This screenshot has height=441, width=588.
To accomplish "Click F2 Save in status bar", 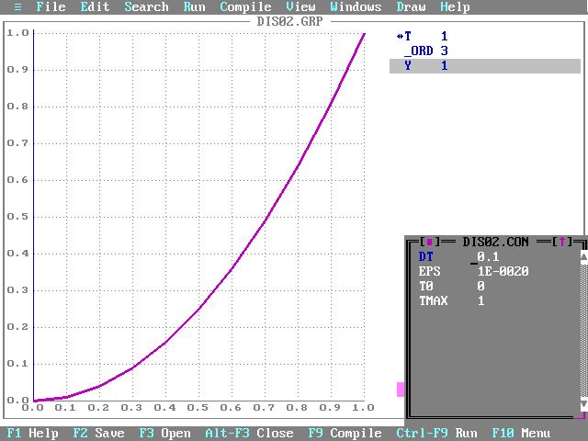I will [98, 433].
